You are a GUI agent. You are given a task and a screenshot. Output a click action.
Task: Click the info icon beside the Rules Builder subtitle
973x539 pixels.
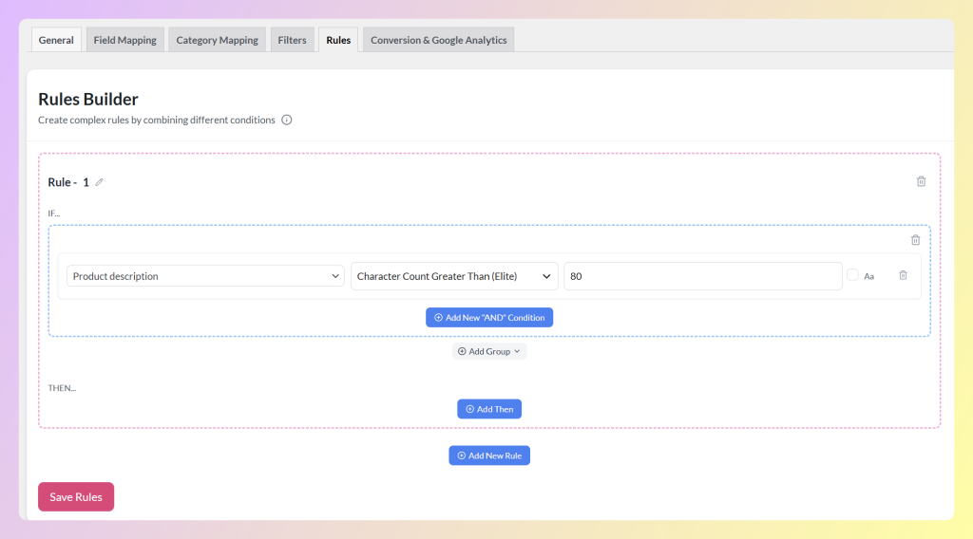[x=287, y=120]
